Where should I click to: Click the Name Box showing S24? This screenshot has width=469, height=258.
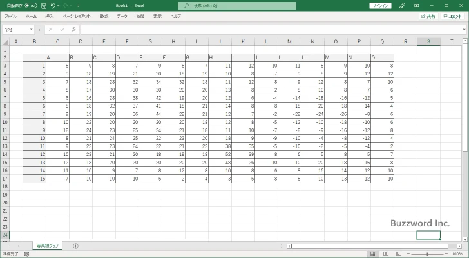click(x=16, y=30)
